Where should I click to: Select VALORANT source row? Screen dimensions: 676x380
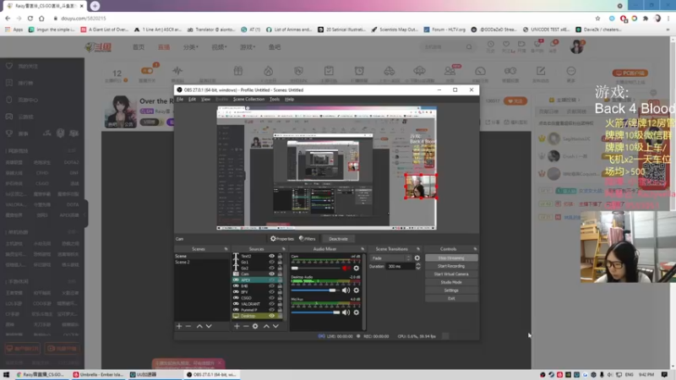pyautogui.click(x=258, y=304)
